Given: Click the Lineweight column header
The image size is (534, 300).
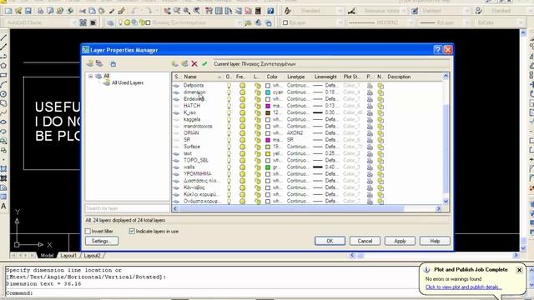Looking at the screenshot, I should tap(326, 77).
